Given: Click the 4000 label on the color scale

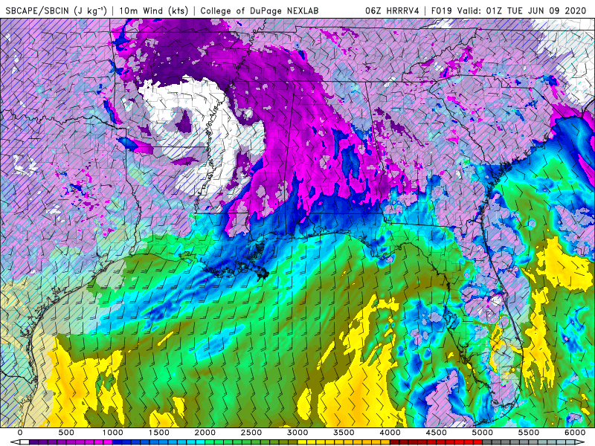Looking at the screenshot, I should (x=390, y=433).
